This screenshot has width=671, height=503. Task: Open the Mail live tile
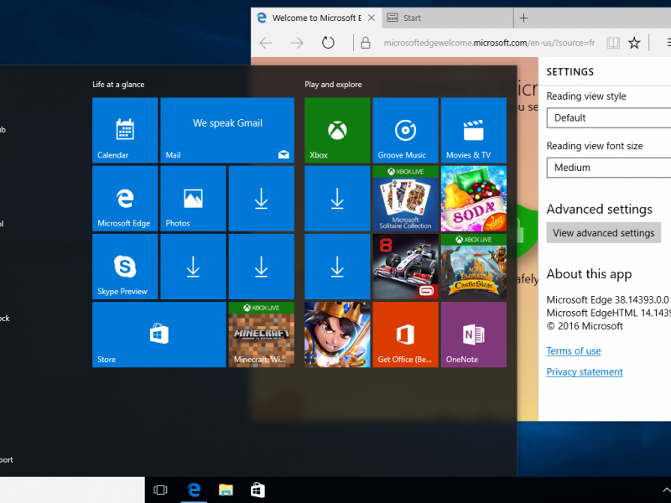click(x=227, y=130)
